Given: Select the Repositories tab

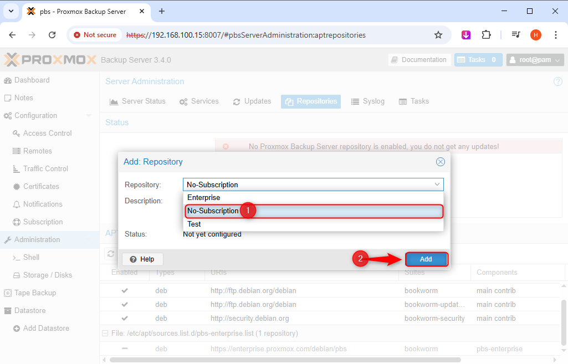Looking at the screenshot, I should (311, 101).
